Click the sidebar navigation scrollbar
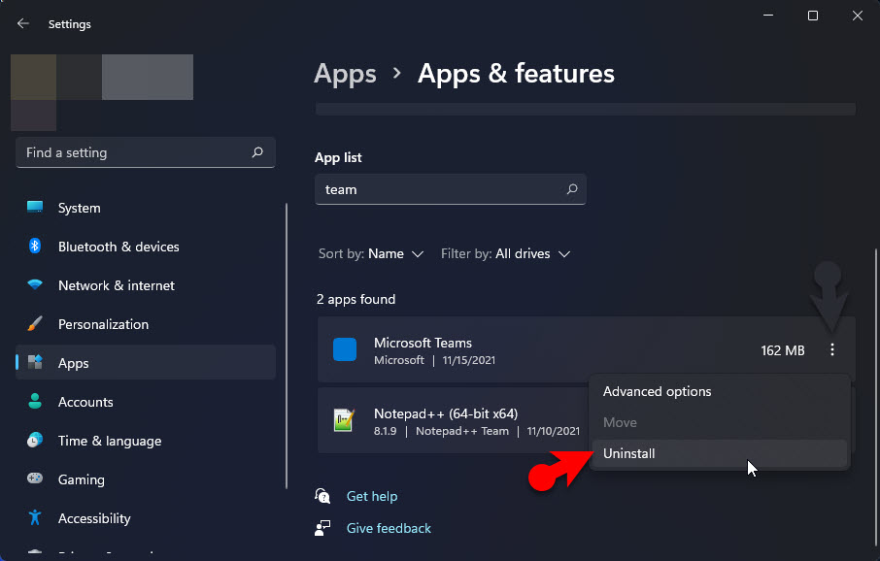This screenshot has height=561, width=880. [287, 346]
